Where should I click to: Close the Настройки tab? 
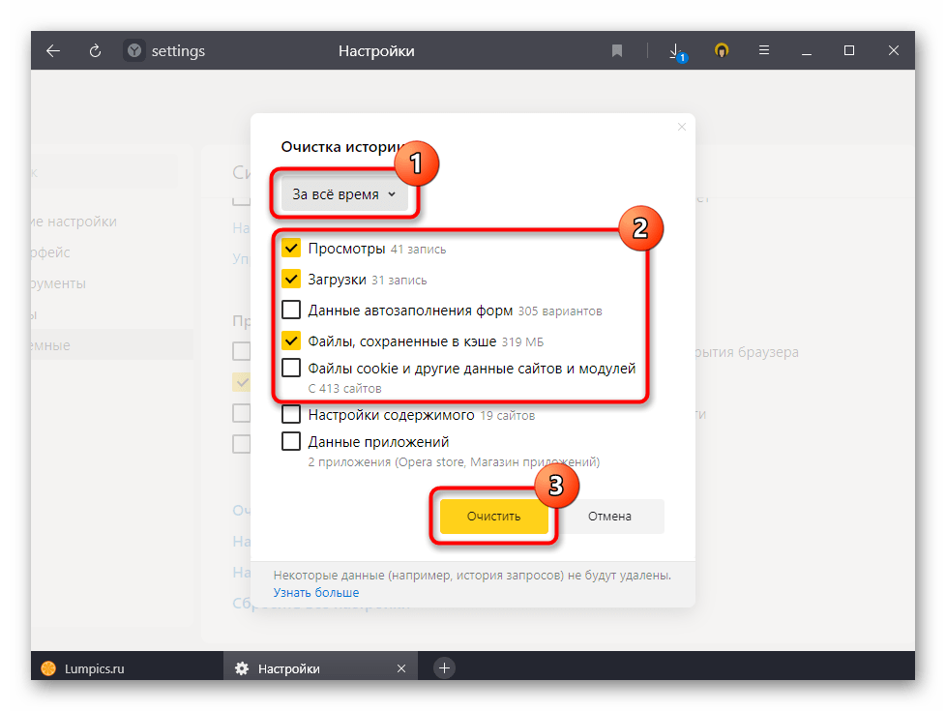(401, 668)
